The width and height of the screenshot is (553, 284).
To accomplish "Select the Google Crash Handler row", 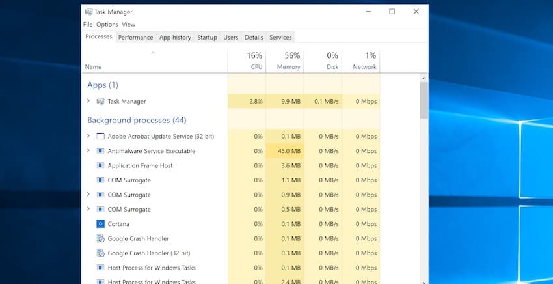I will [x=231, y=238].
